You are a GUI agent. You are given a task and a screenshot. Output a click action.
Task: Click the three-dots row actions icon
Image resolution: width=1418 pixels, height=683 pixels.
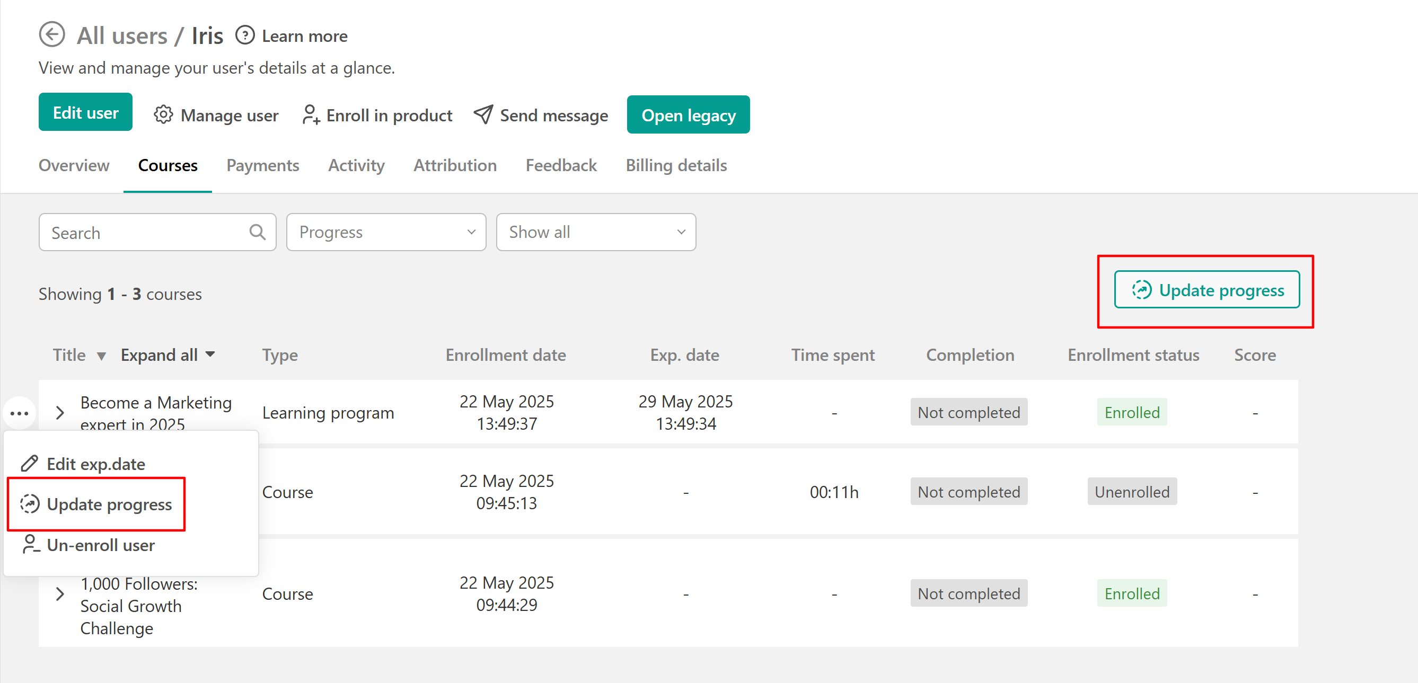point(19,413)
